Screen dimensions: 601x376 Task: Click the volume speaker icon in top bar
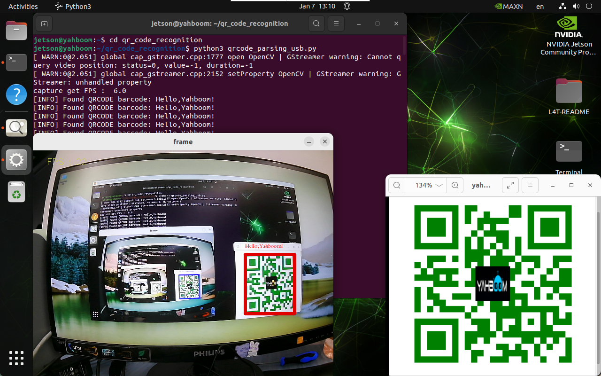point(576,6)
